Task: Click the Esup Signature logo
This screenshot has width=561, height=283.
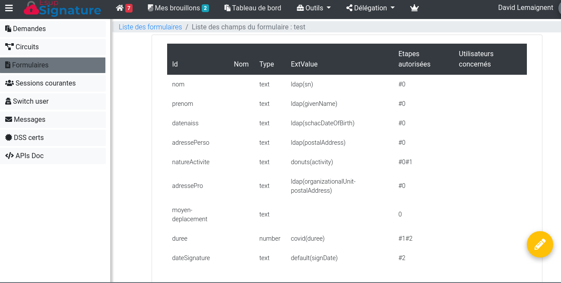Action: coord(63,8)
